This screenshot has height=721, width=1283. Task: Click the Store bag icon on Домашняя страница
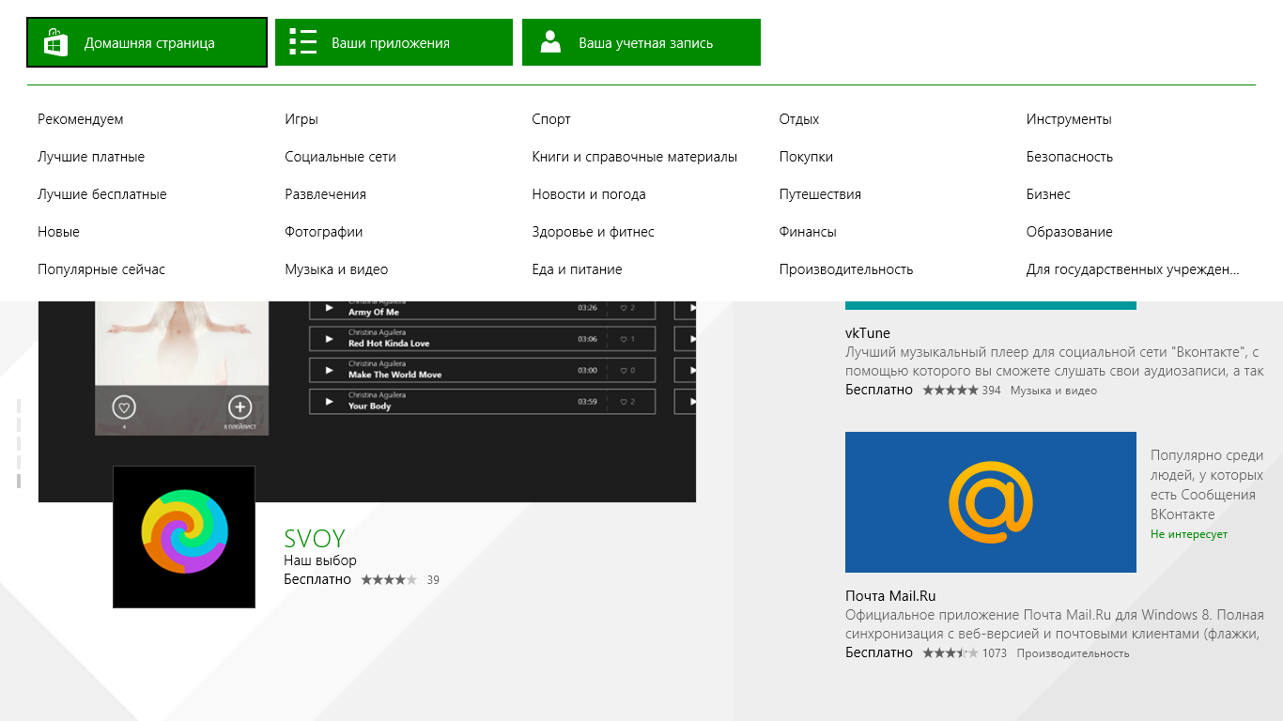click(x=55, y=43)
